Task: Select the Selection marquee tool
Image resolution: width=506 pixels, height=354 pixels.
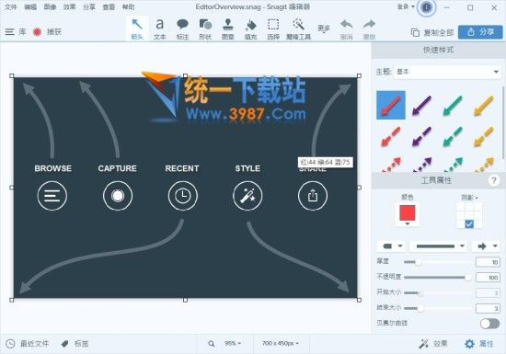Action: click(x=273, y=29)
